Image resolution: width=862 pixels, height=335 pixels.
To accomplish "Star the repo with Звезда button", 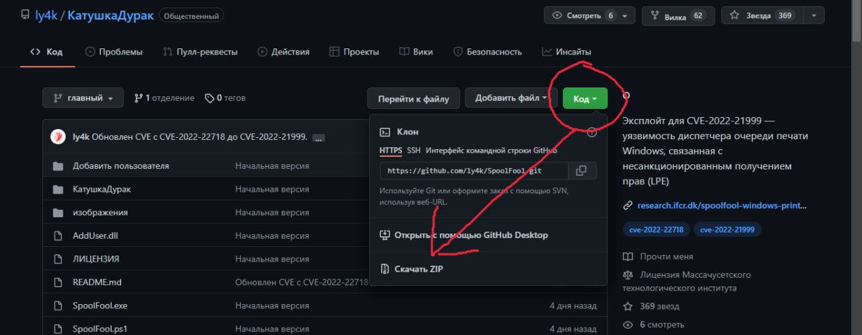I will click(x=762, y=15).
